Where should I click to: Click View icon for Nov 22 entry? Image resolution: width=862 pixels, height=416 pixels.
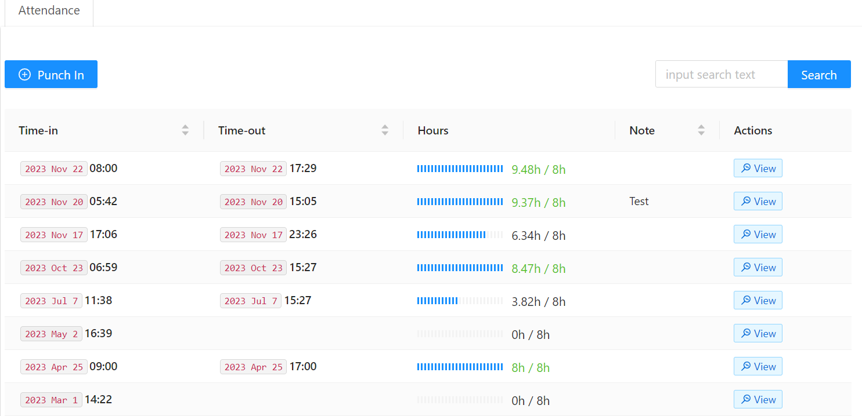[745, 169]
